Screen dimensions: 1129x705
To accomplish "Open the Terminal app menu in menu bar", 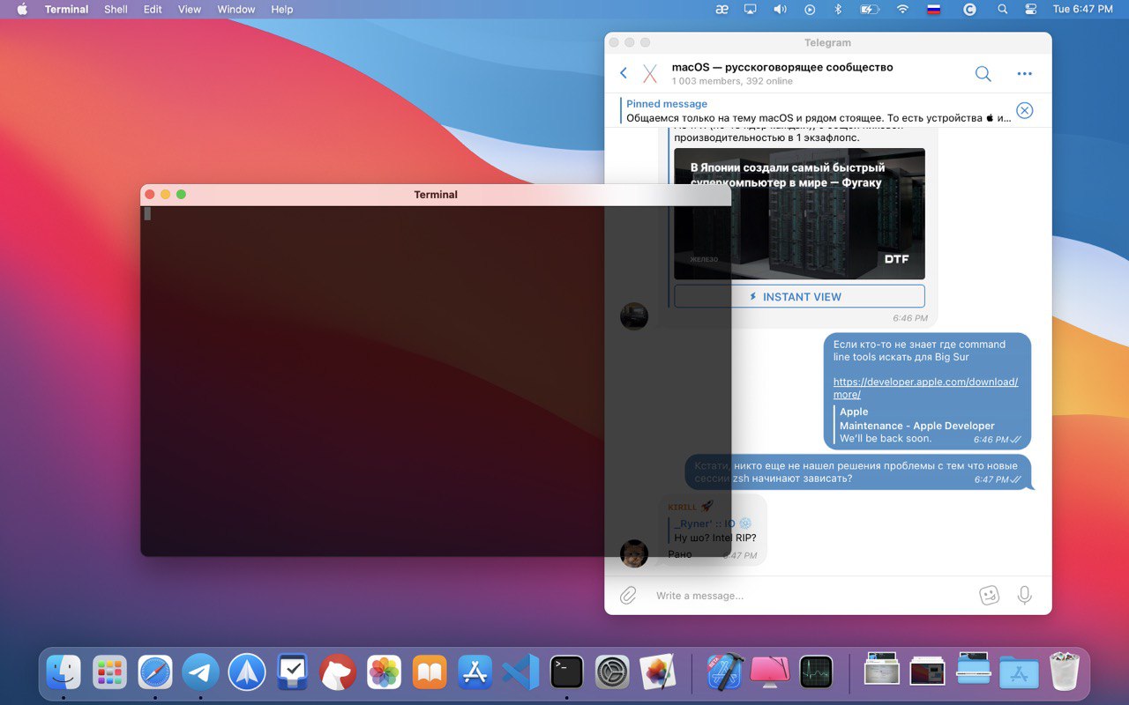I will (67, 9).
